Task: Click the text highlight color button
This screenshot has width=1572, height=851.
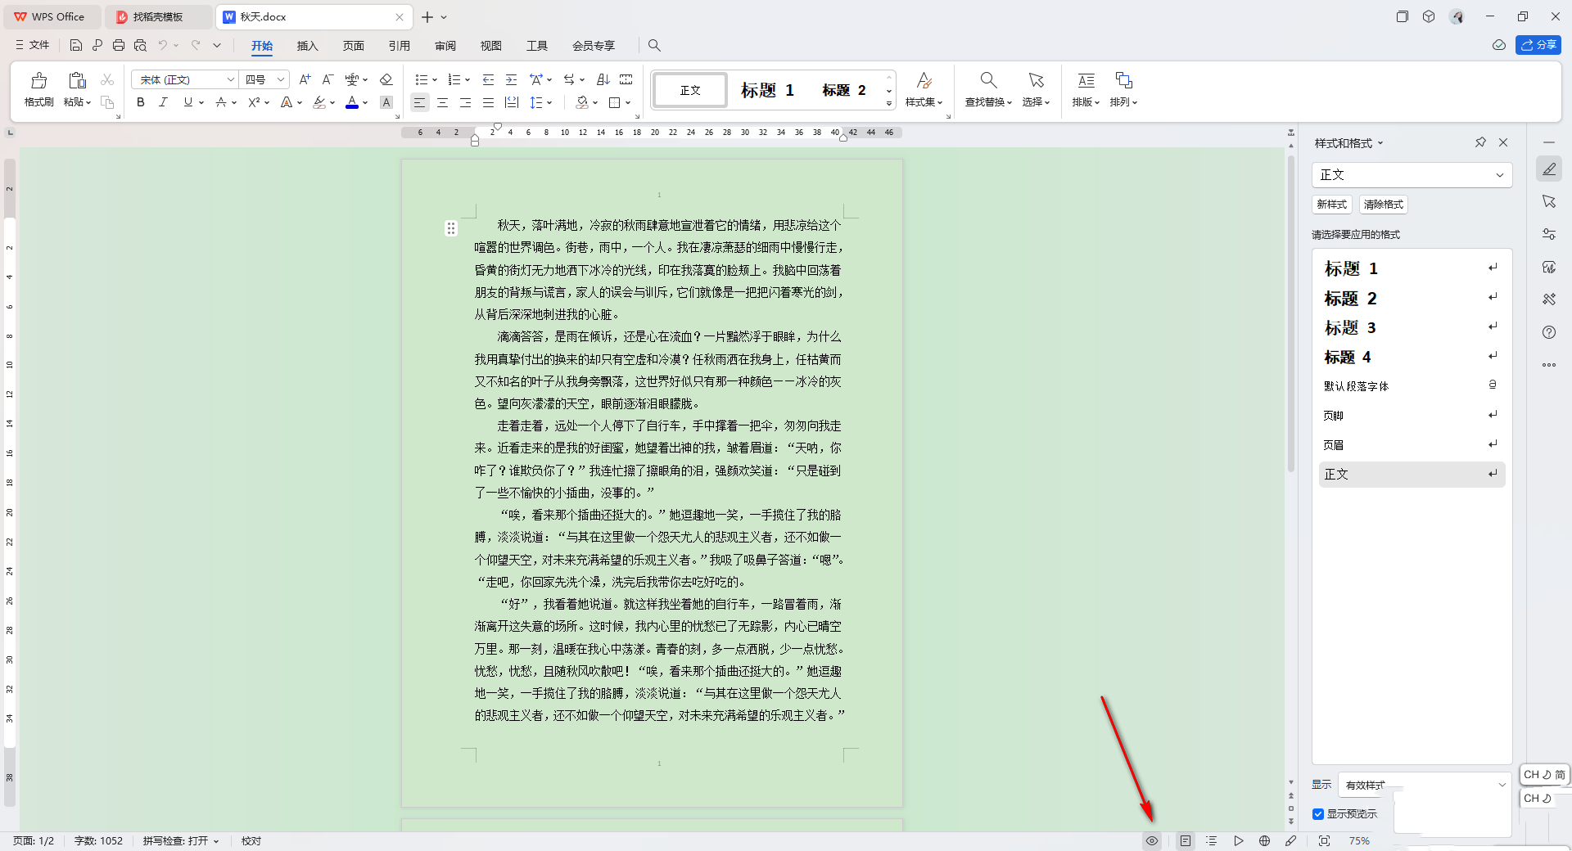Action: pos(319,102)
